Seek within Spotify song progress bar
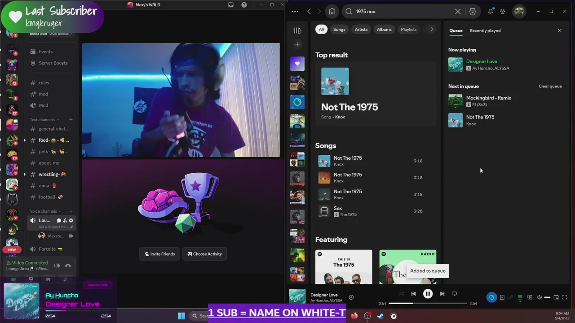 click(428, 303)
